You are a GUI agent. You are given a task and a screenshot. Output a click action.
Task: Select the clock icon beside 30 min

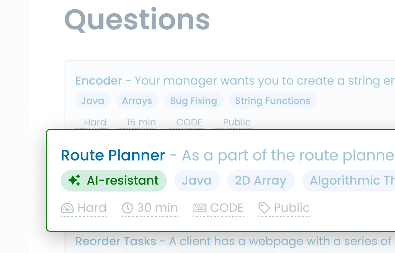click(127, 208)
